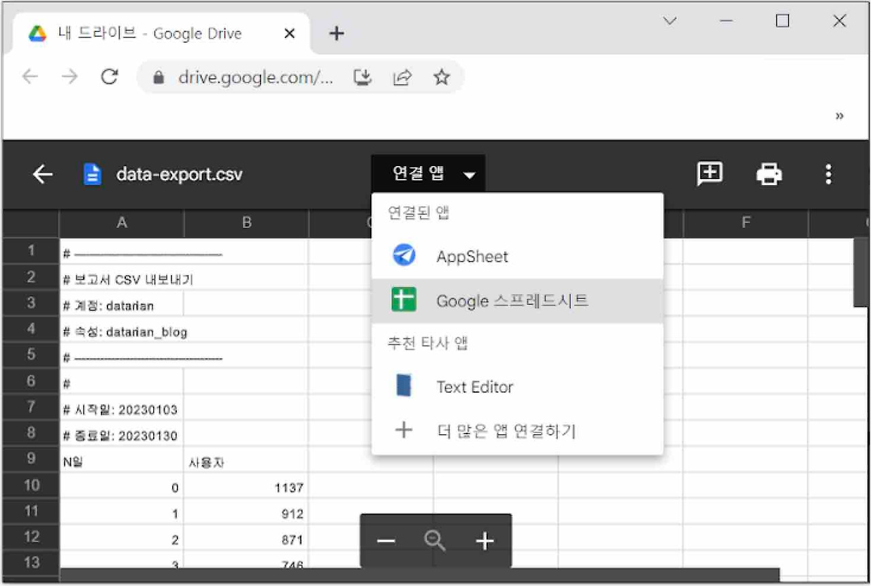Screen dimensions: 871x586
Task: Click the browser forward arrow
Action: [x=69, y=77]
